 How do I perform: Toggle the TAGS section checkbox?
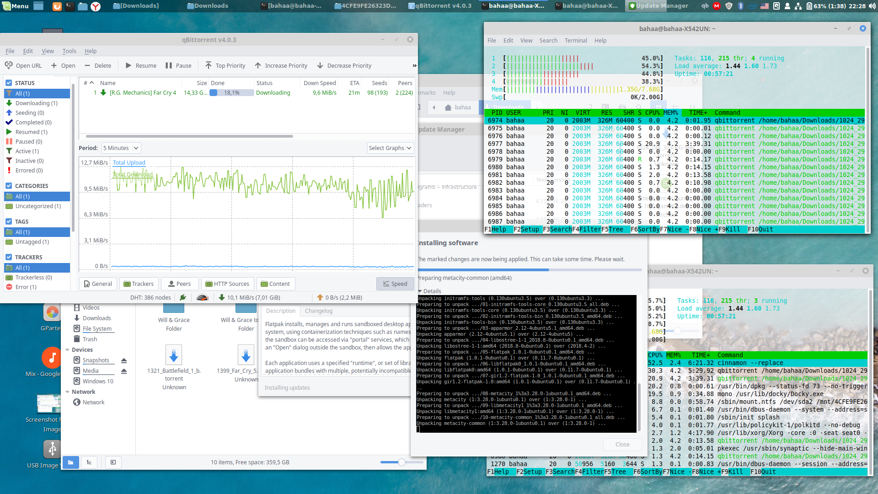pos(8,221)
